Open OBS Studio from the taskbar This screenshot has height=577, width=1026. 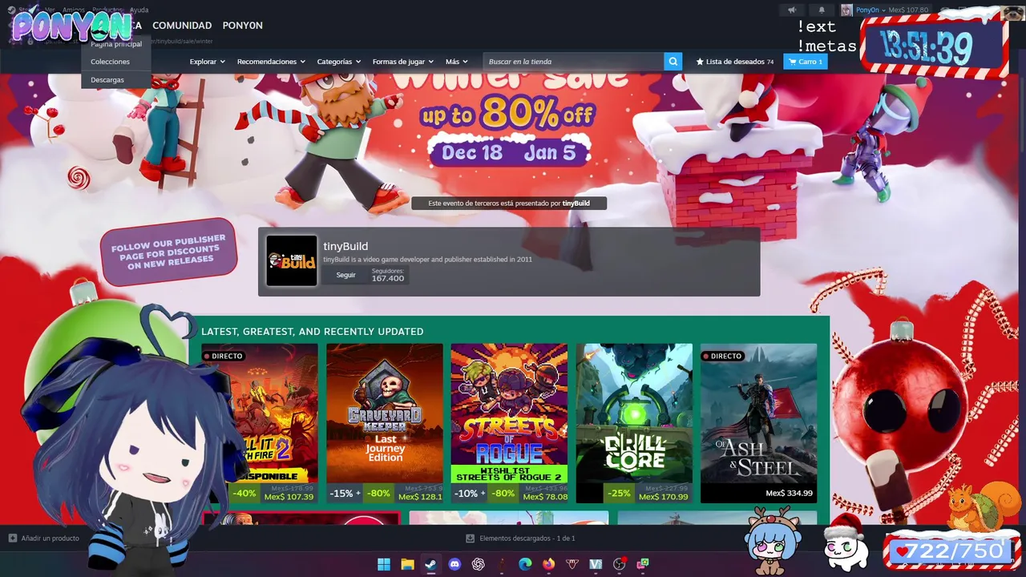point(619,564)
